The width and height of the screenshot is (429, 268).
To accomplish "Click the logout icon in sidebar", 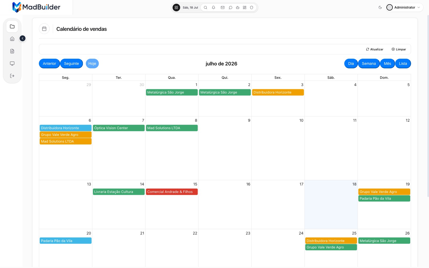I will tap(12, 76).
